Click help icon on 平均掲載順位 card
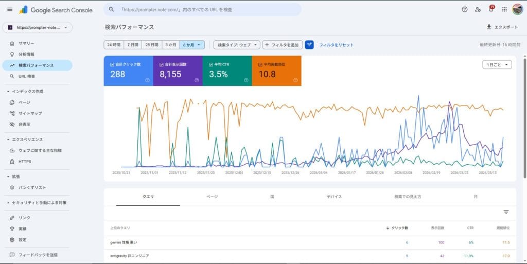The width and height of the screenshot is (527, 264). 295,80
